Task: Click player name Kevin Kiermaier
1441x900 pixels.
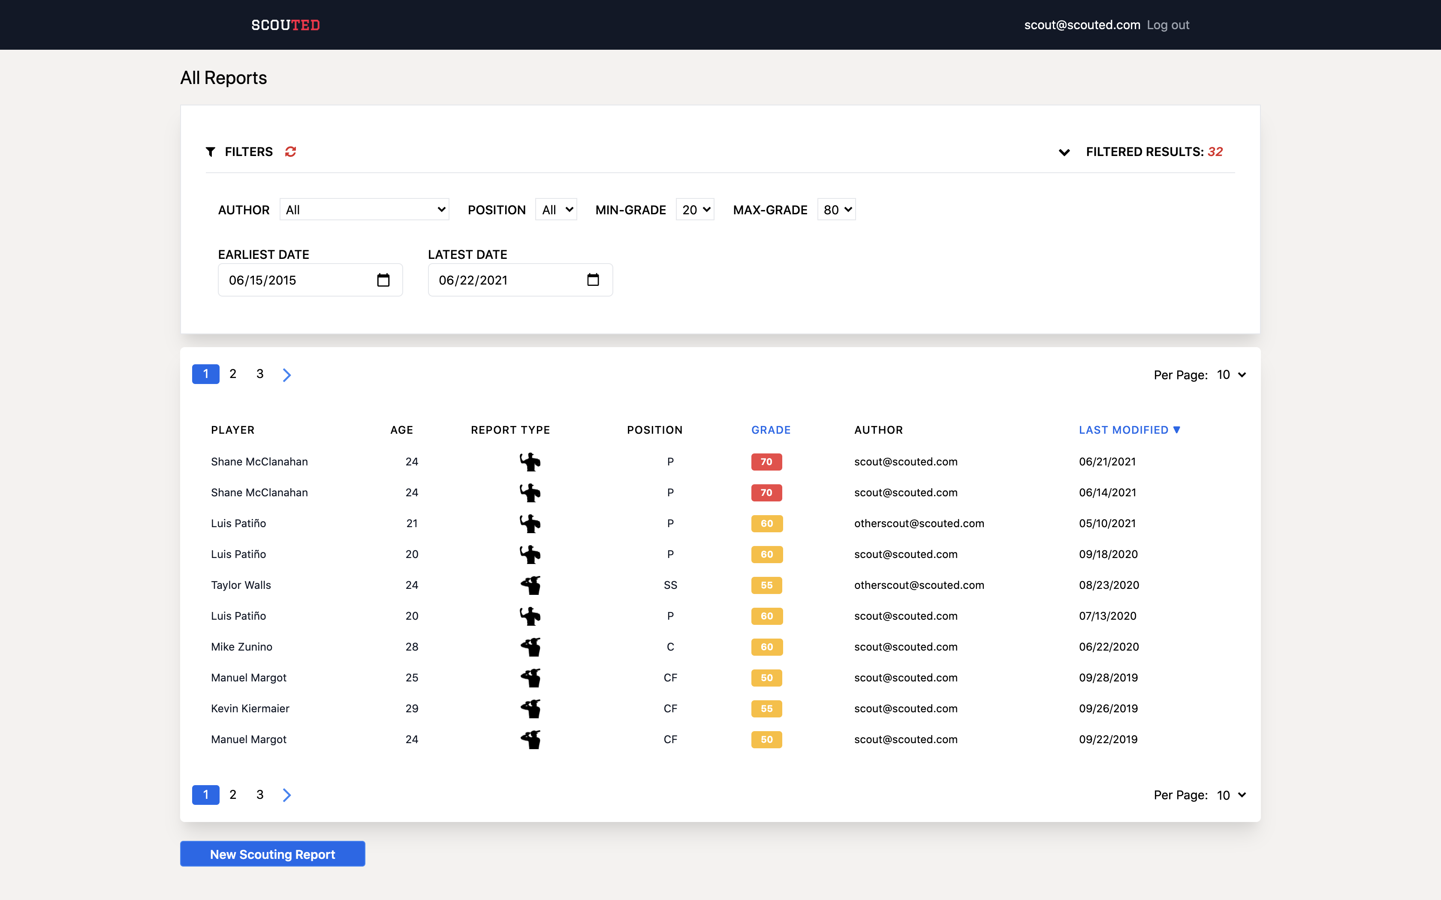Action: coord(250,709)
